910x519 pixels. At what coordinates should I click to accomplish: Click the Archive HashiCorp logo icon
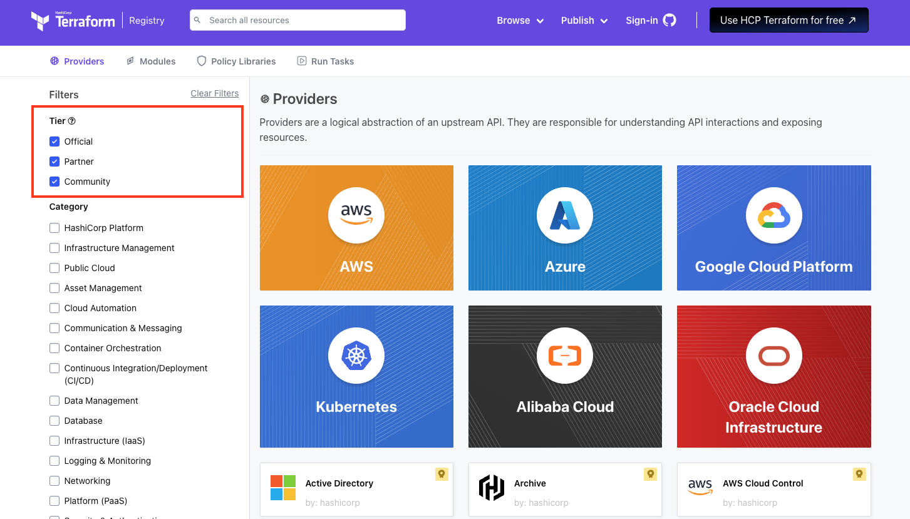(x=492, y=488)
